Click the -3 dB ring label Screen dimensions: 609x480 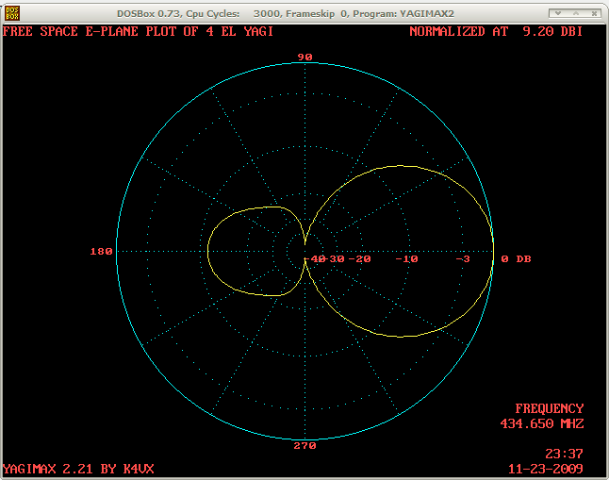462,258
